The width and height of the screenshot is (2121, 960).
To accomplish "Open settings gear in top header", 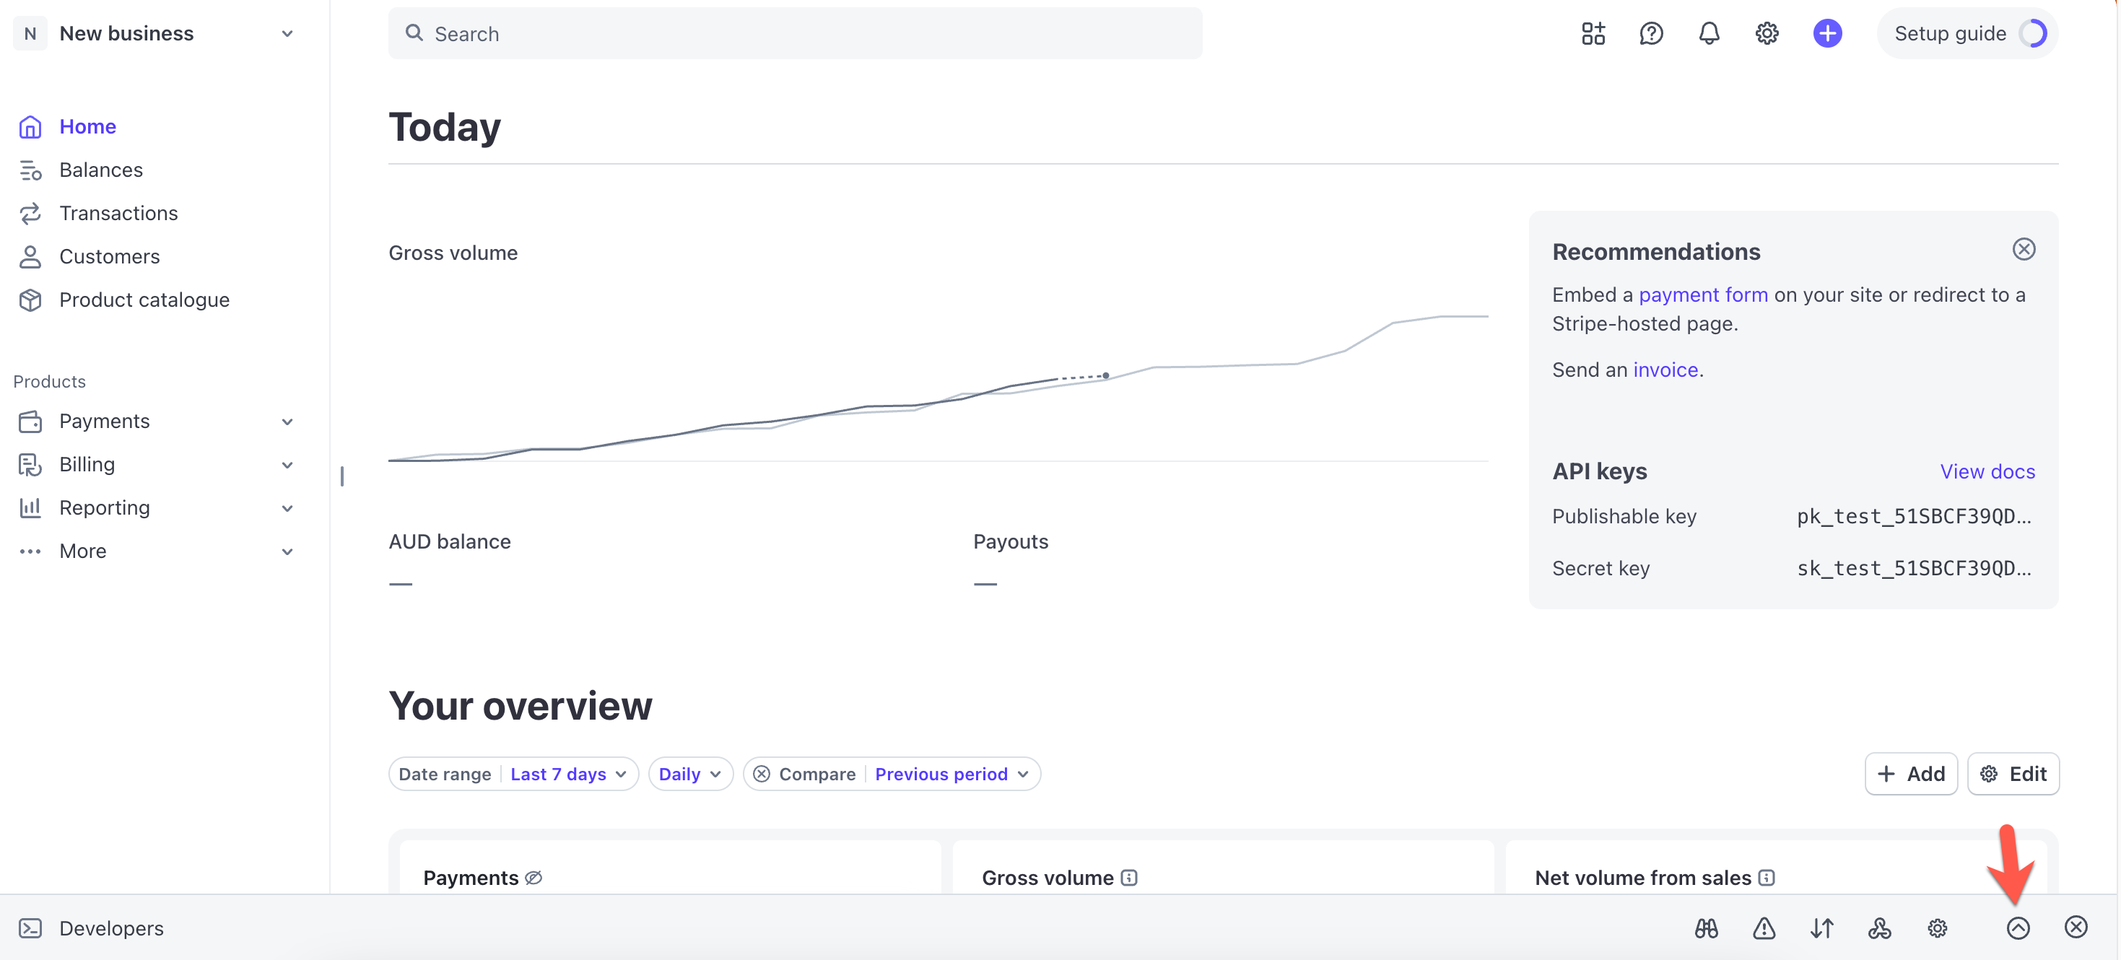I will (1766, 34).
